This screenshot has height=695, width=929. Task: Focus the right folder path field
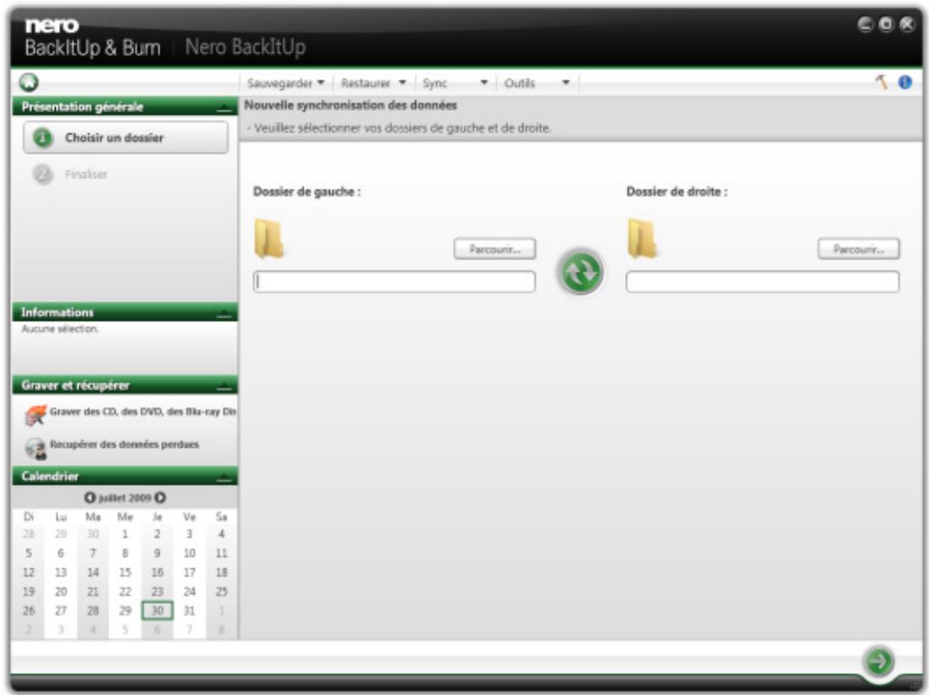coord(763,282)
